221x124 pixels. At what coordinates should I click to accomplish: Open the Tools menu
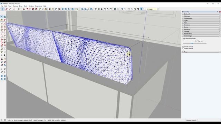pyautogui.click(x=25, y=6)
